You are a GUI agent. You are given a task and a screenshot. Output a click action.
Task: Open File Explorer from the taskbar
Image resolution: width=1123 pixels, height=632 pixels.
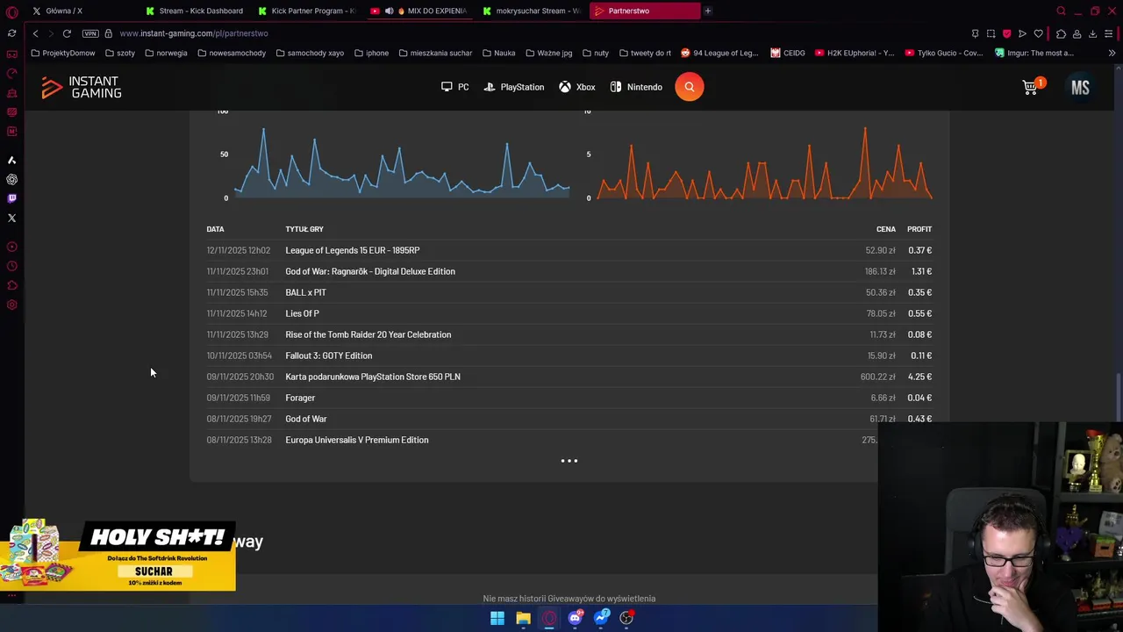click(523, 618)
